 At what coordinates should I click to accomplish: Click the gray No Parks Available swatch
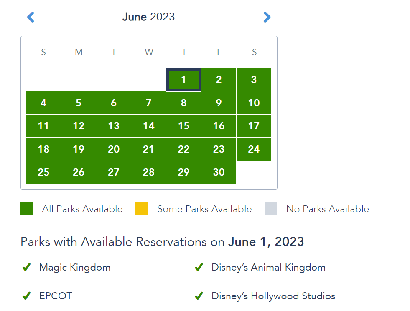click(271, 208)
